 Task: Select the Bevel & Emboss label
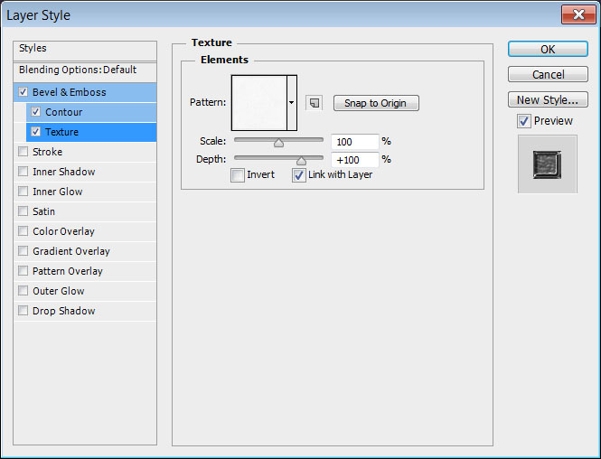(x=69, y=92)
